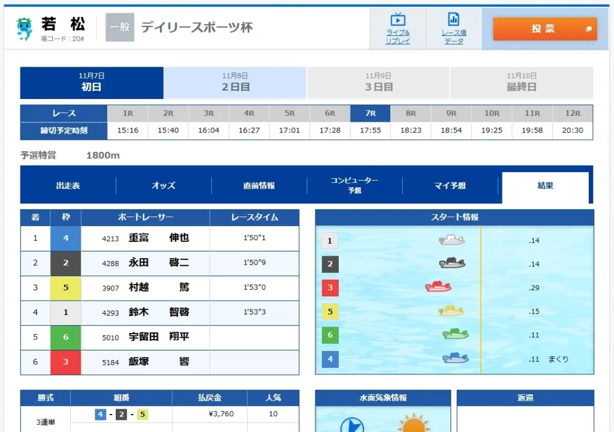Select the 最終日 day tab
This screenshot has width=614, height=432.
[x=521, y=83]
